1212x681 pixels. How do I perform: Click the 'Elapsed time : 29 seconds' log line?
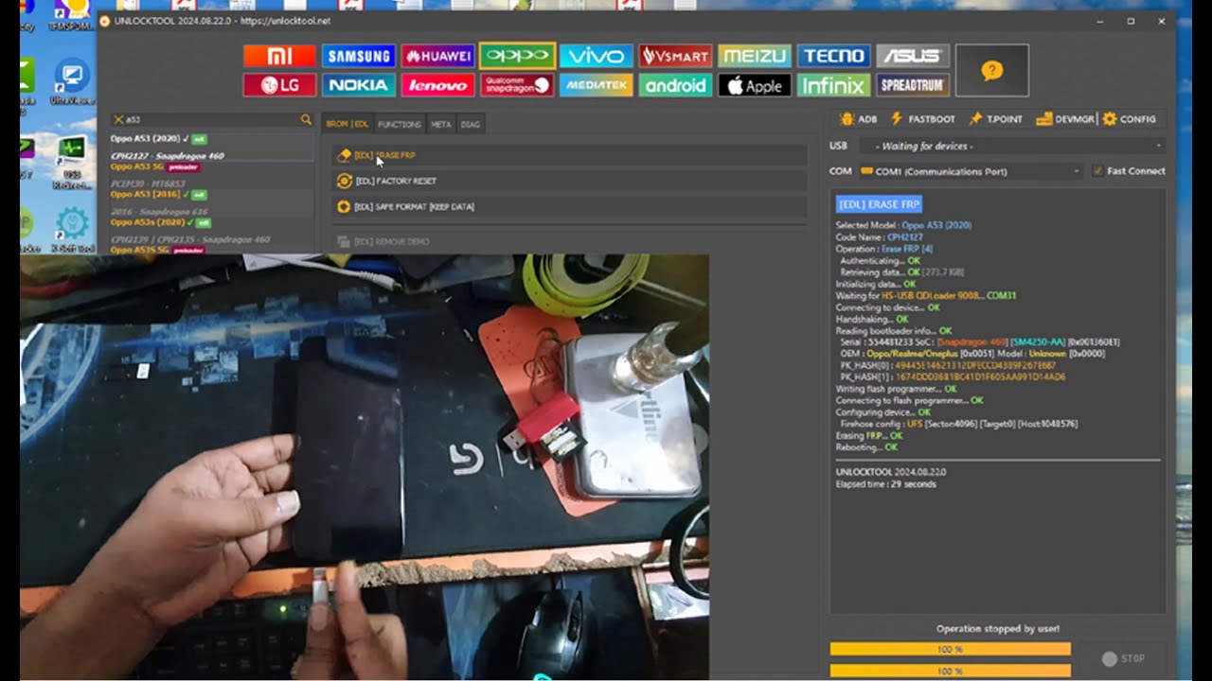(x=885, y=484)
